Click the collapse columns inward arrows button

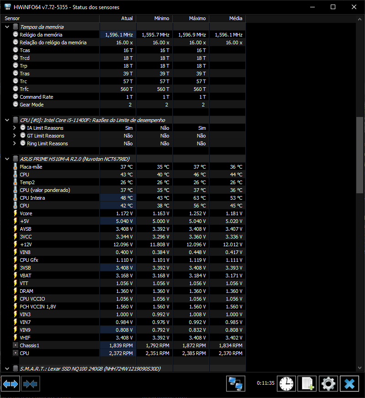(x=31, y=383)
